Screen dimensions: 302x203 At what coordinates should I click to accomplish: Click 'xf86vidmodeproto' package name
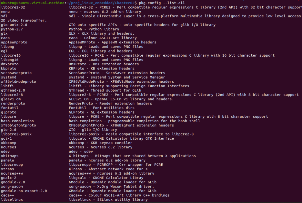coord(18,82)
